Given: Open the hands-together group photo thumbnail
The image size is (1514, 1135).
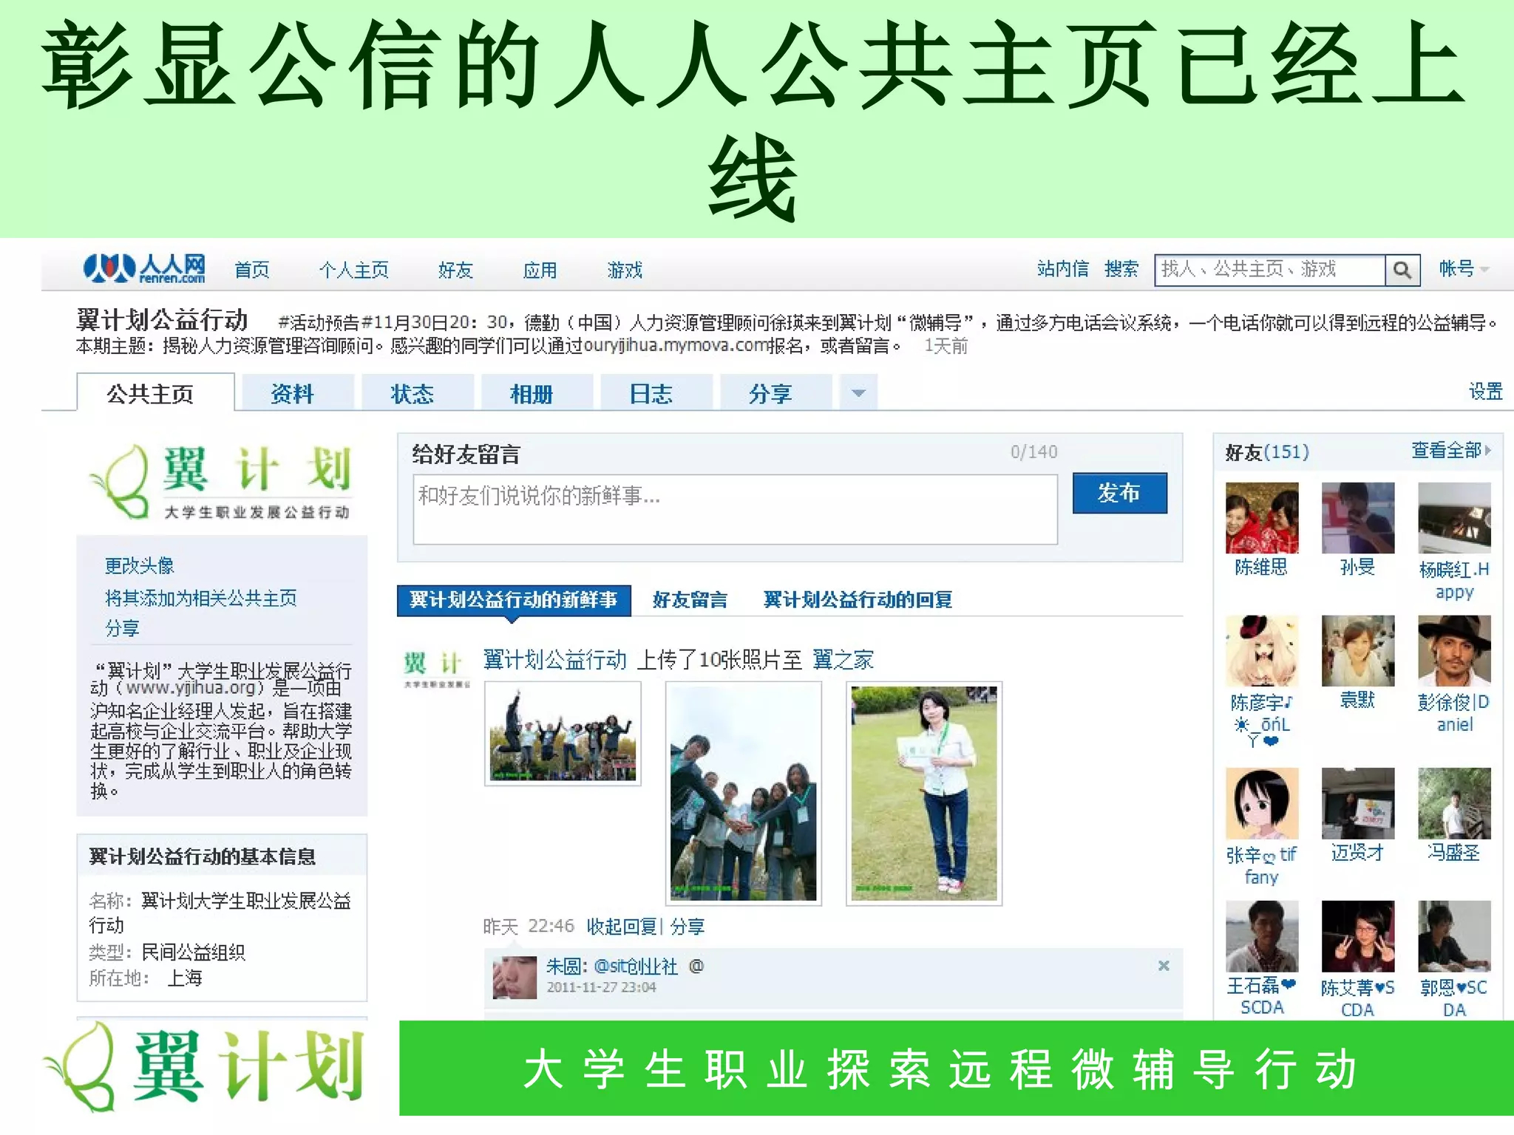Looking at the screenshot, I should pyautogui.click(x=744, y=794).
